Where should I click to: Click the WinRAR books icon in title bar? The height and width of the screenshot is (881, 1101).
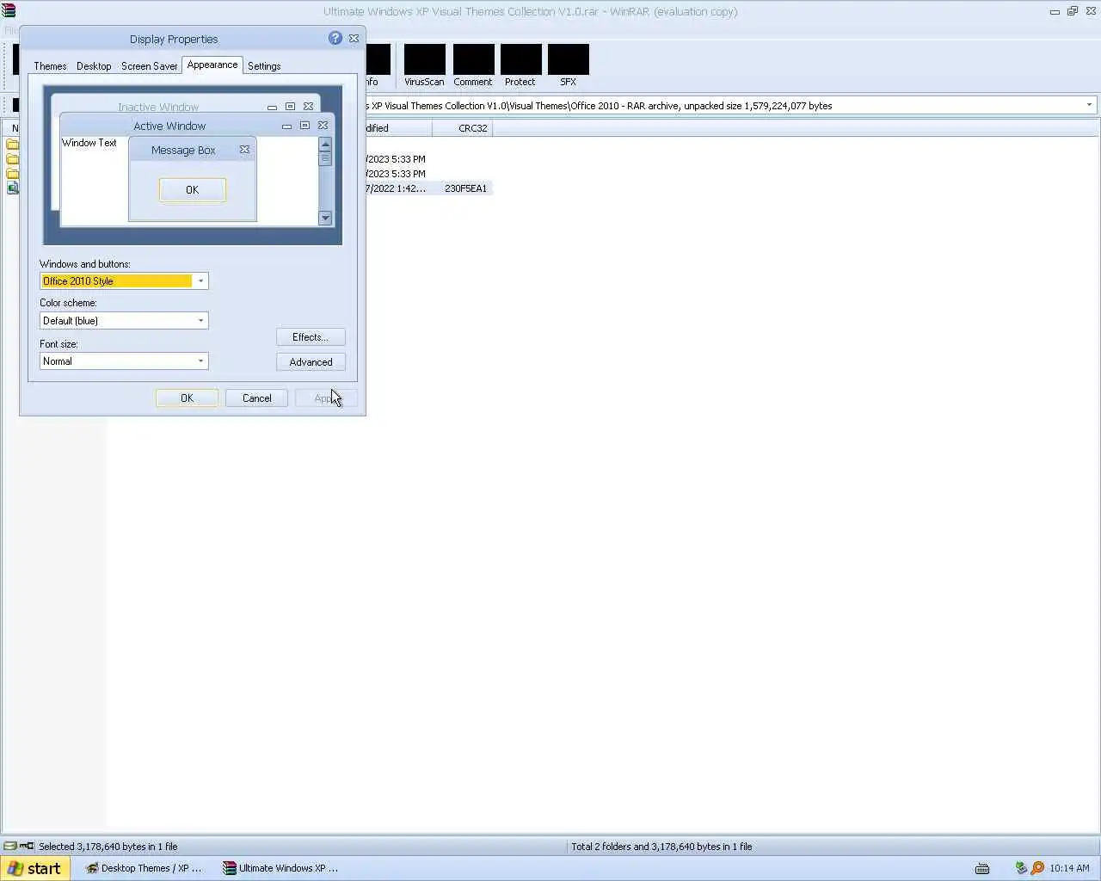tap(9, 11)
